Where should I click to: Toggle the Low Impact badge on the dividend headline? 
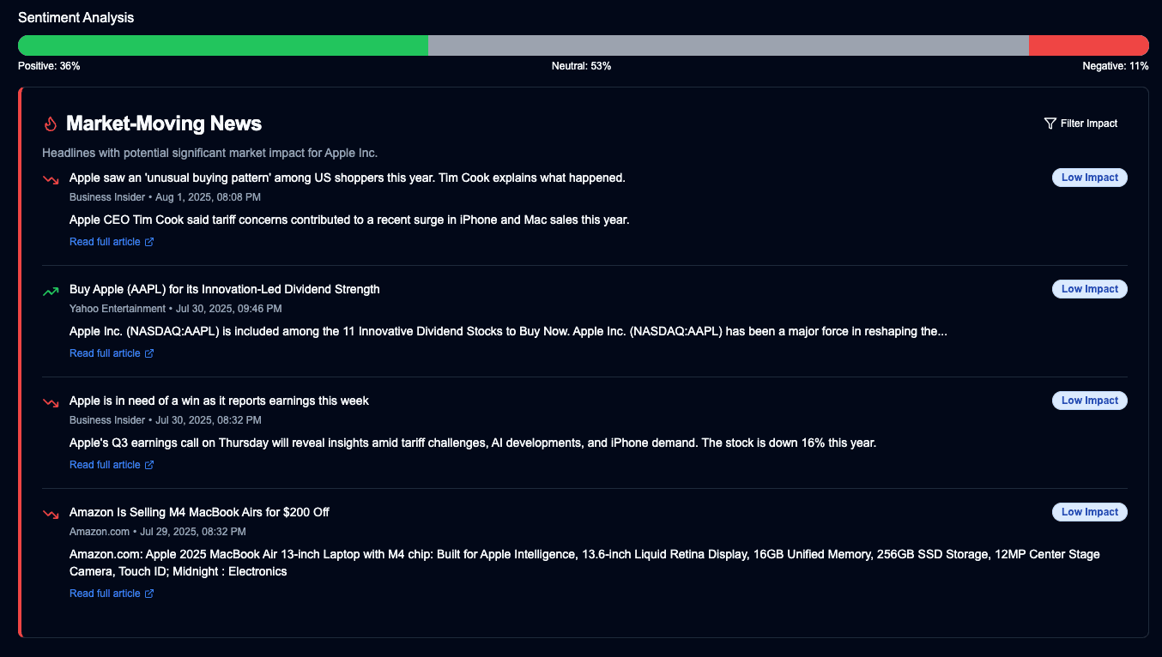point(1089,288)
